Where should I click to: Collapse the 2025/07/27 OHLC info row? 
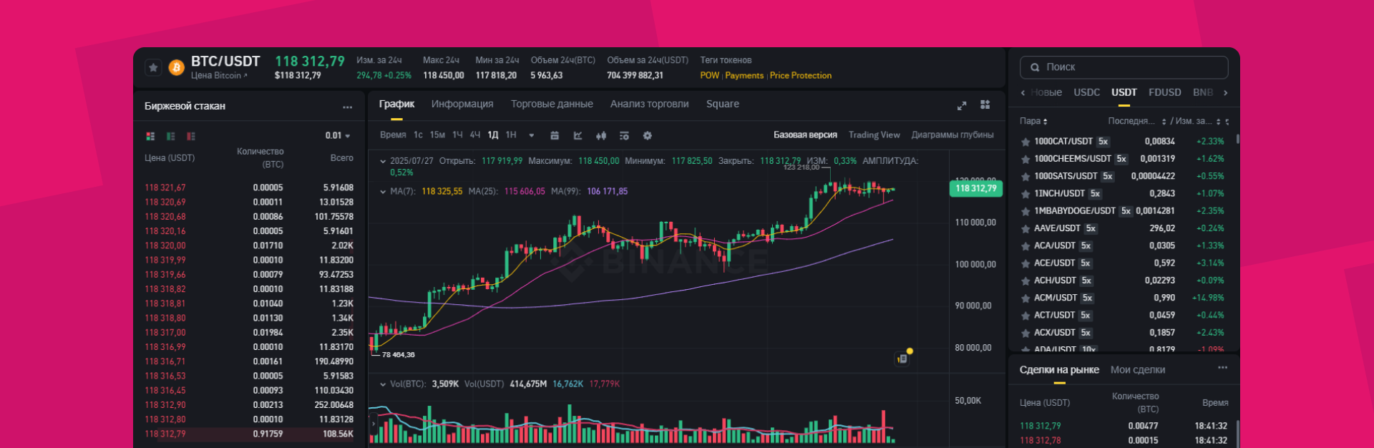coord(383,161)
